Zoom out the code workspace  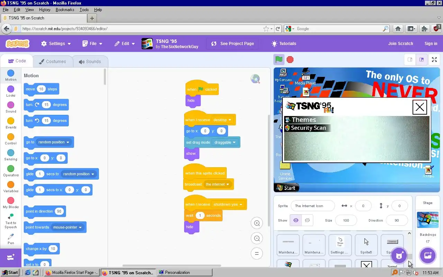pos(257,238)
